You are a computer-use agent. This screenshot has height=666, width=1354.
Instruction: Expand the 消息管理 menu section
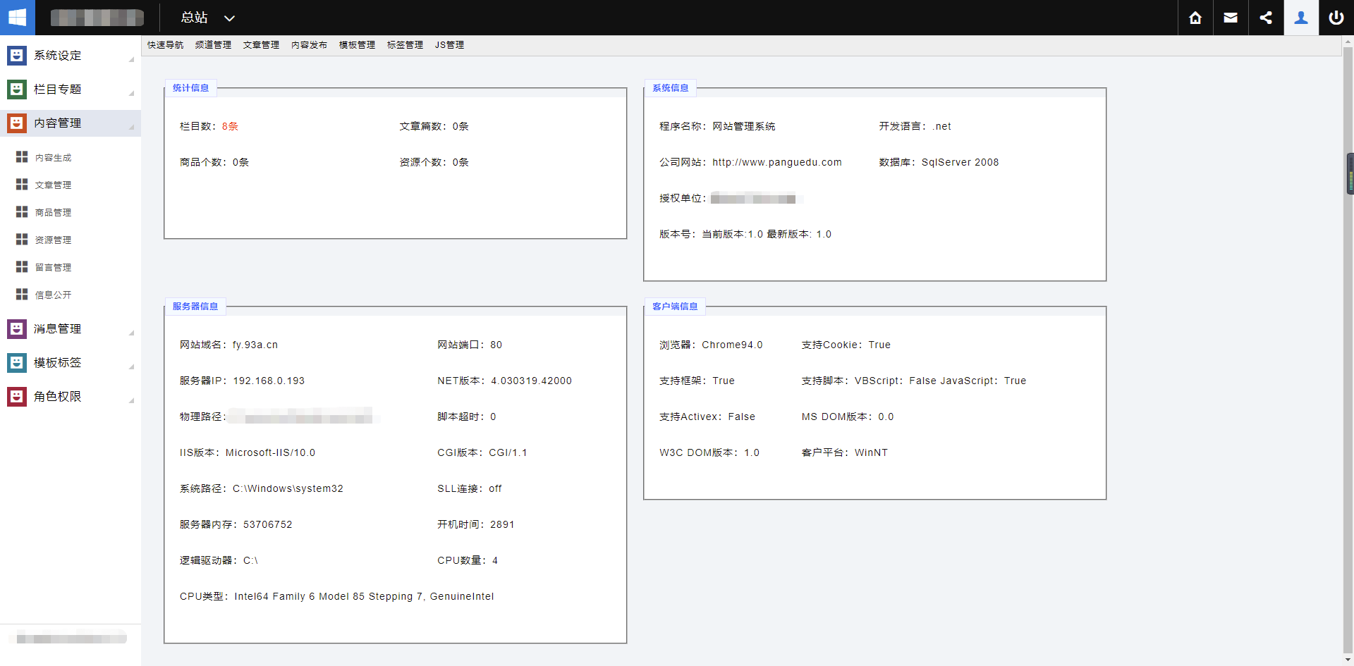pos(71,329)
